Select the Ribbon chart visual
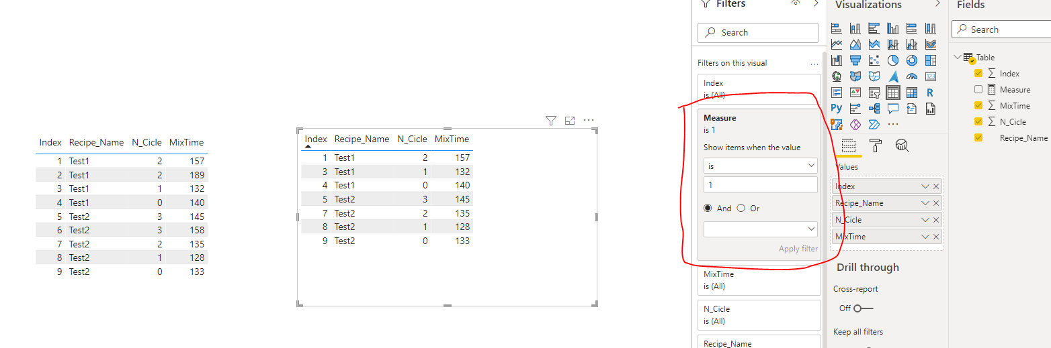 (x=931, y=44)
